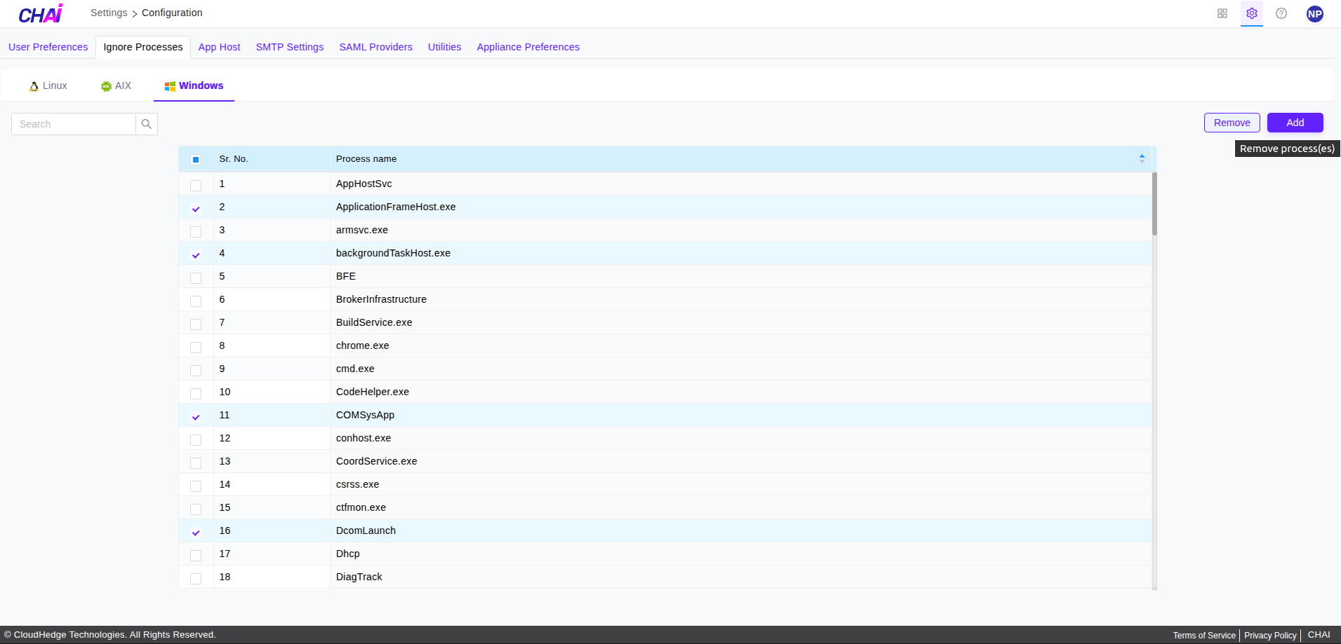Focus the Search input field

pos(74,124)
